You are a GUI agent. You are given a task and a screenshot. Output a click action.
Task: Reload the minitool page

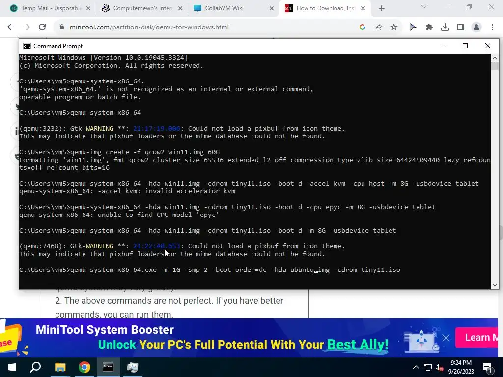coord(42,27)
